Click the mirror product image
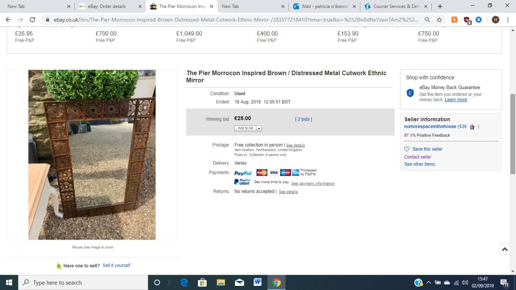 [92, 155]
